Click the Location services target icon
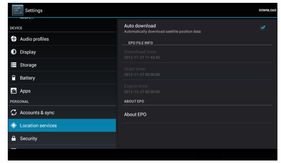Screen dimensions: 281x163 (x=14, y=125)
